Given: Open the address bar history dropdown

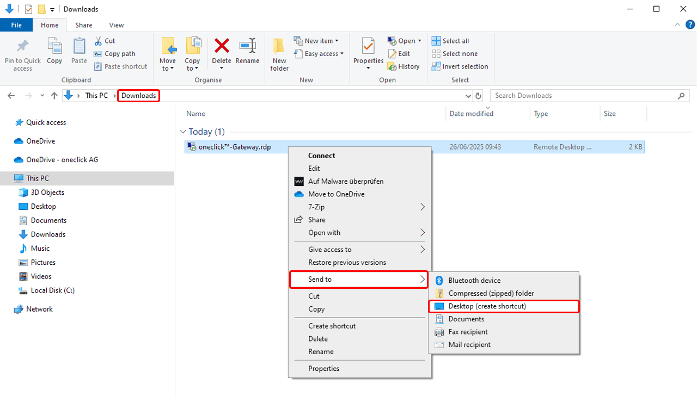Looking at the screenshot, I should pyautogui.click(x=469, y=96).
